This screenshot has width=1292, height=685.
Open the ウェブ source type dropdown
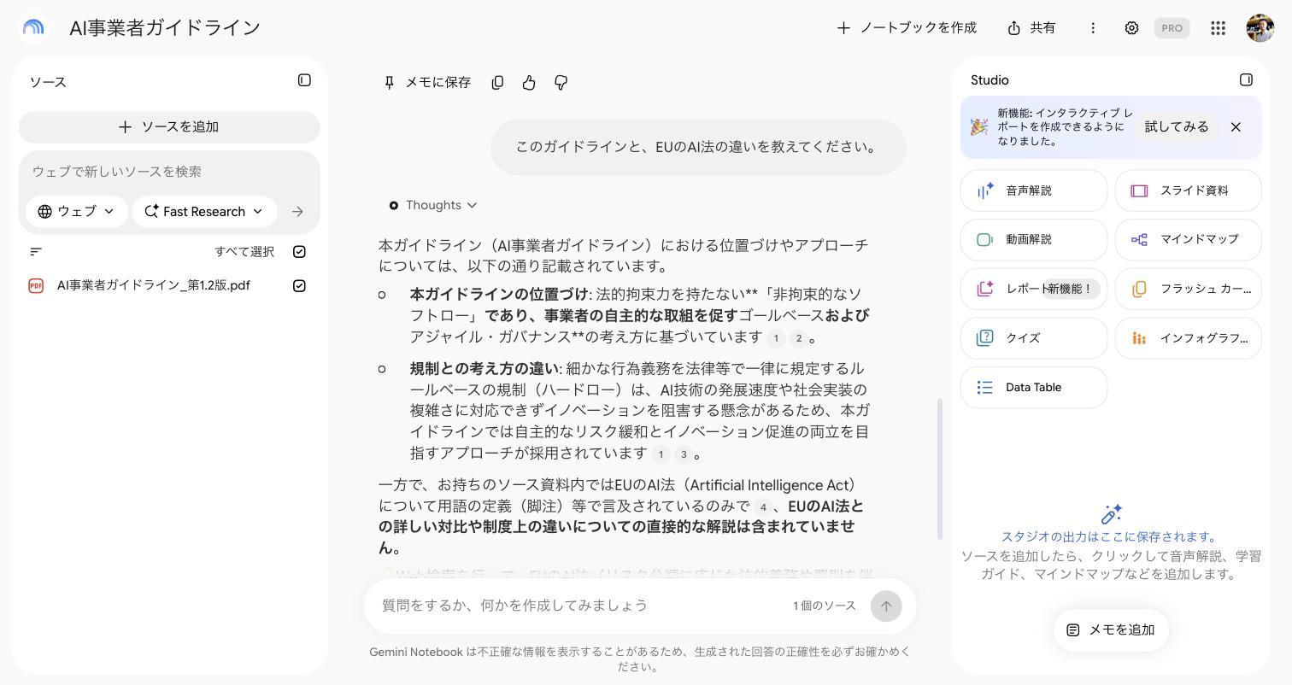point(76,212)
